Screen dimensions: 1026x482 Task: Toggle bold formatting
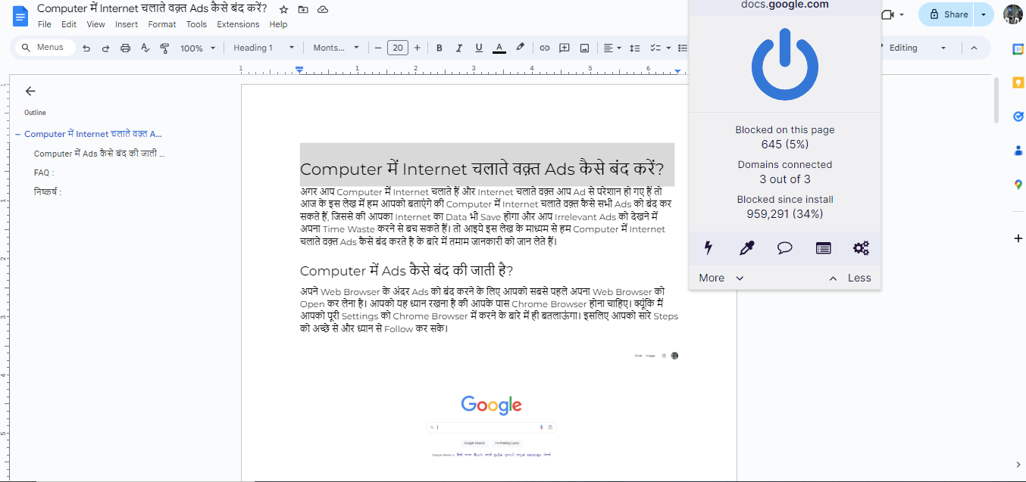[x=439, y=48]
